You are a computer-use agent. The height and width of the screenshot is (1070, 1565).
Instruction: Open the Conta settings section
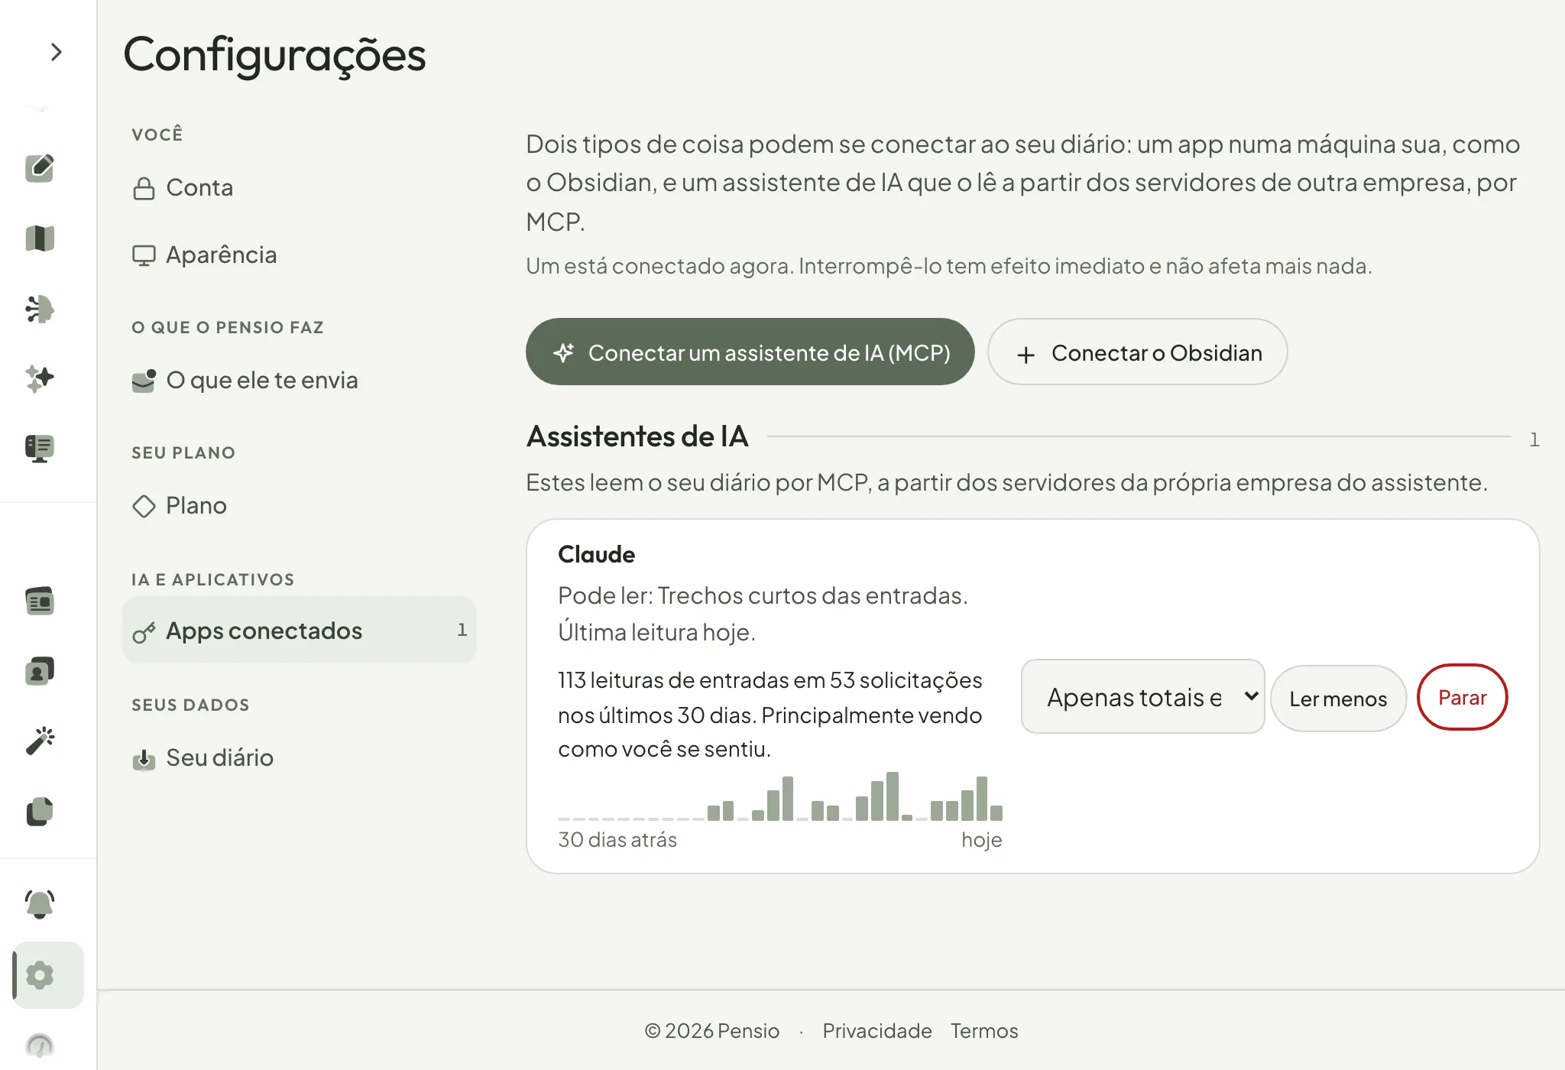click(300, 188)
